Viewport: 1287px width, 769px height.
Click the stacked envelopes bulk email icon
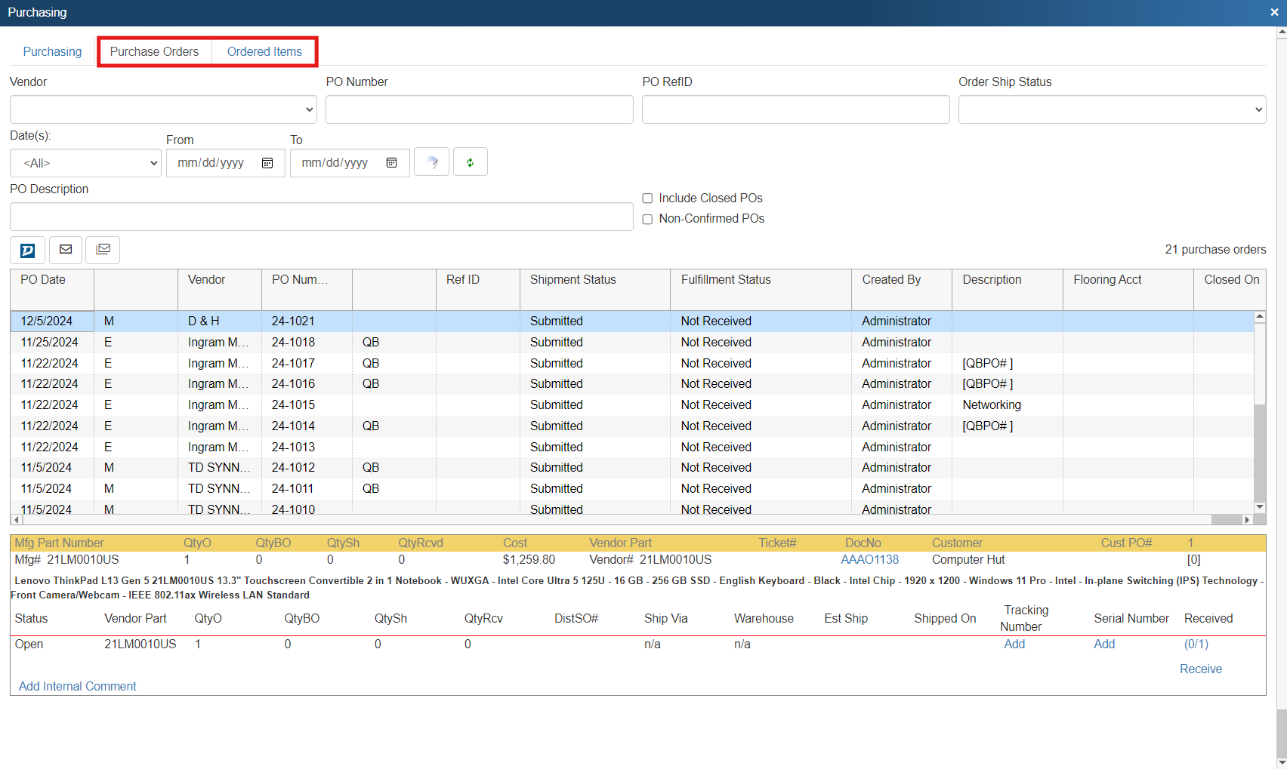pyautogui.click(x=103, y=250)
